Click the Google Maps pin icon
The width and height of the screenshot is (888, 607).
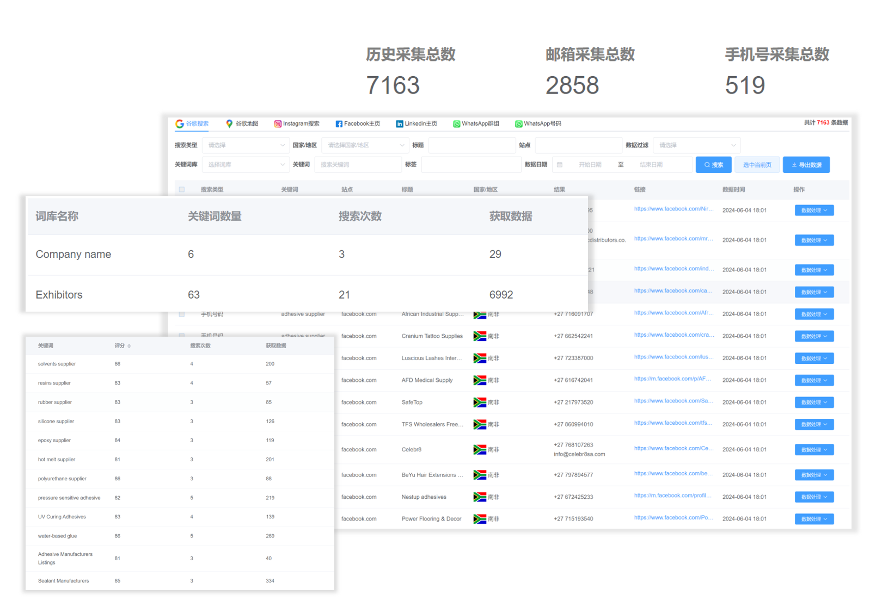[x=229, y=123]
